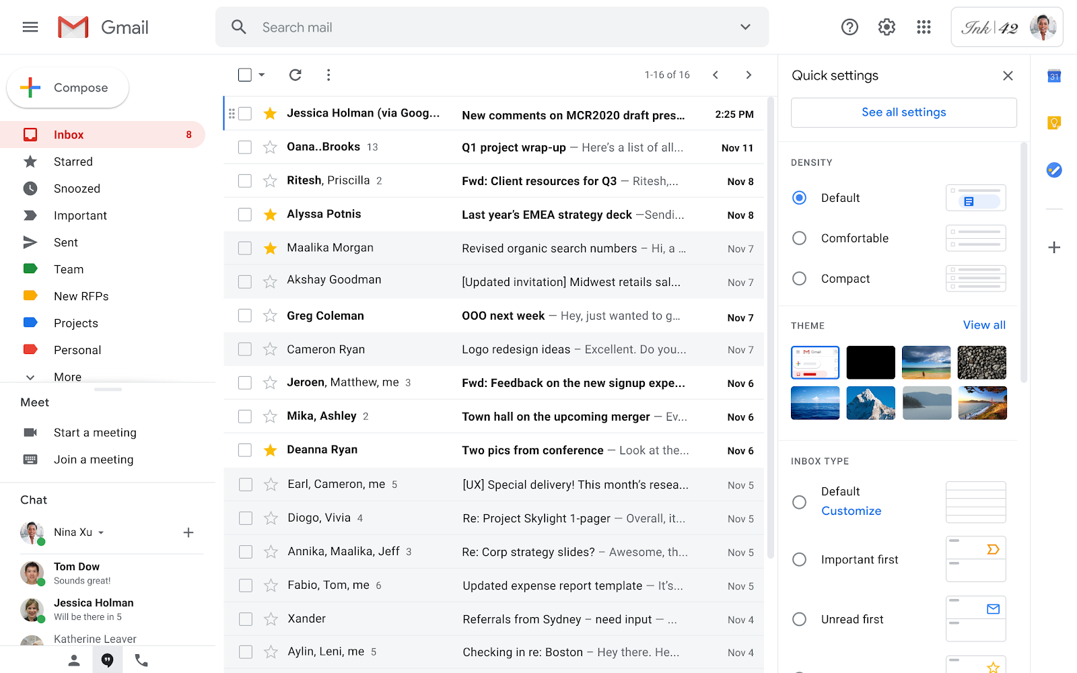
Task: Open See all settings
Action: (903, 112)
